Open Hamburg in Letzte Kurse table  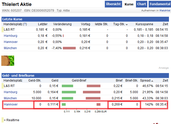coord(11,36)
